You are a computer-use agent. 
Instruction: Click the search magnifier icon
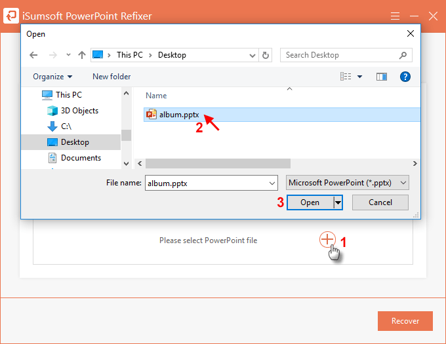(403, 55)
